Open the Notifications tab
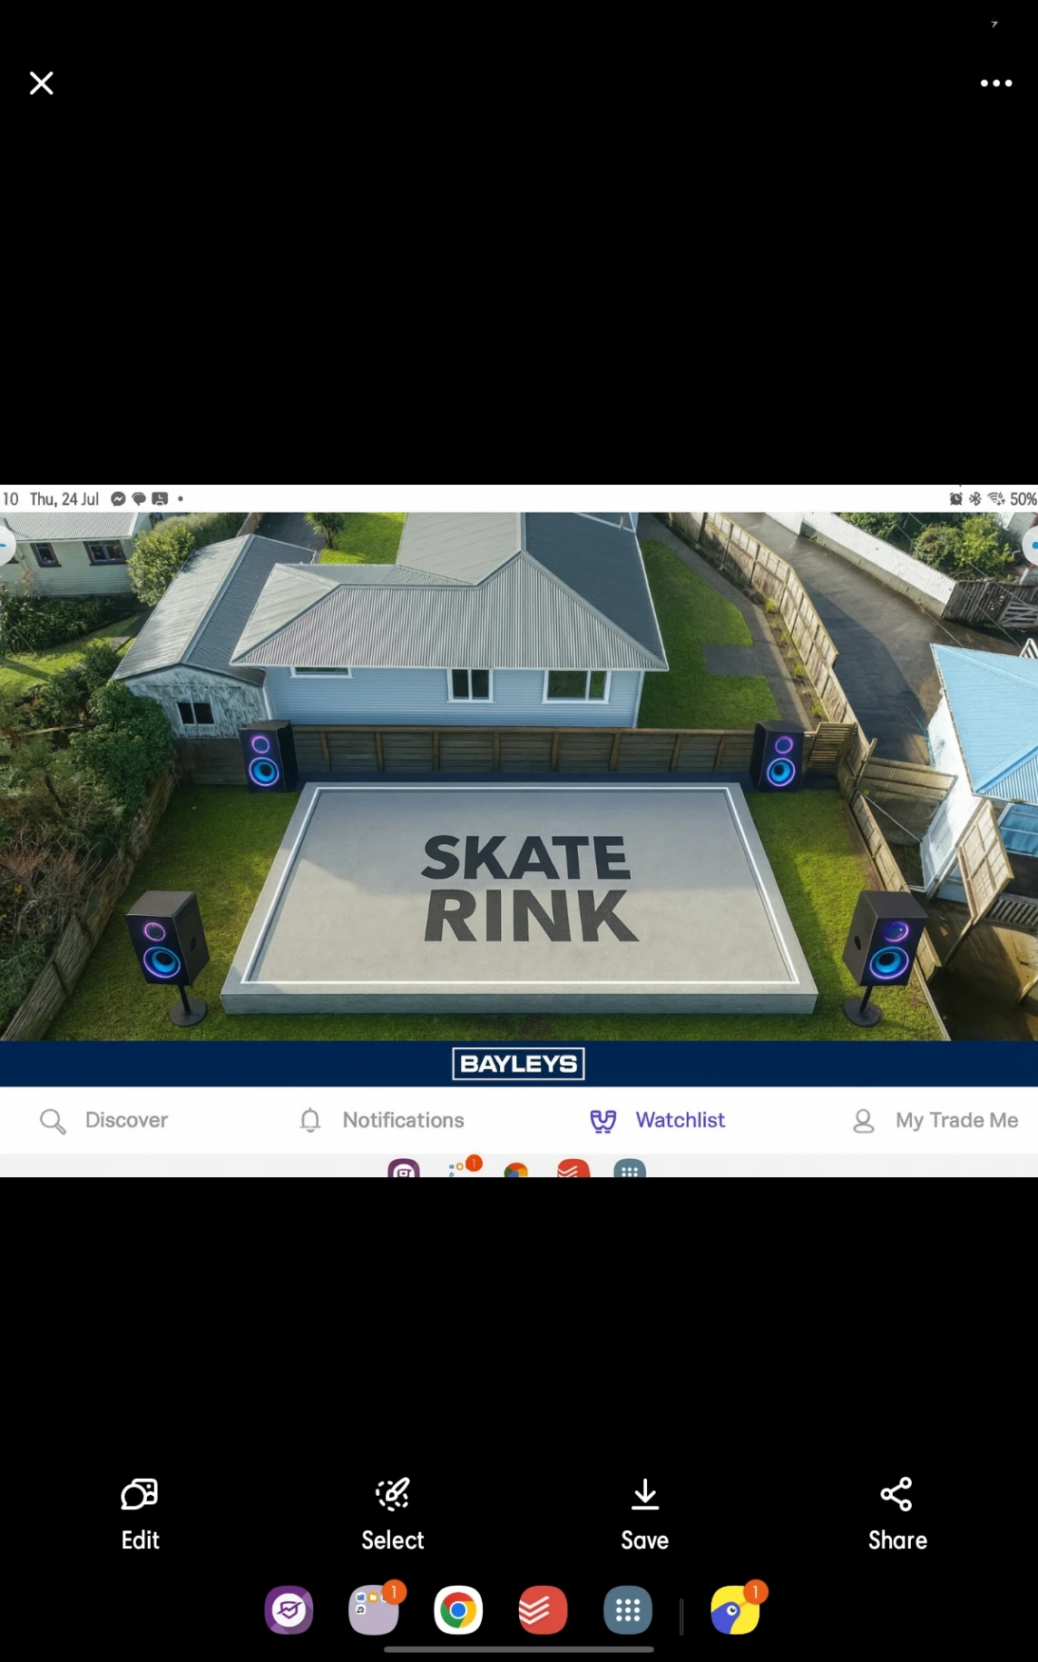The width and height of the screenshot is (1038, 1662). 381,1120
